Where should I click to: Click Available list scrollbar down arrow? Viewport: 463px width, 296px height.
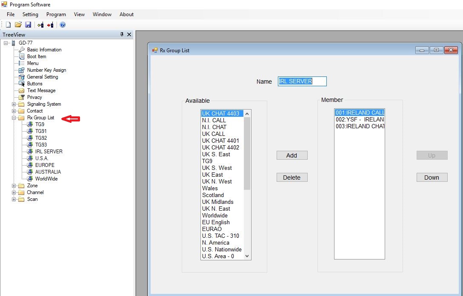247,256
